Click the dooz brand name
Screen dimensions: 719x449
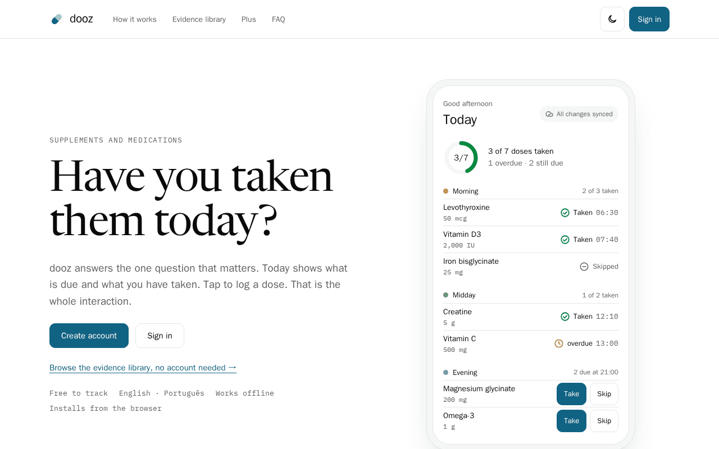point(81,19)
